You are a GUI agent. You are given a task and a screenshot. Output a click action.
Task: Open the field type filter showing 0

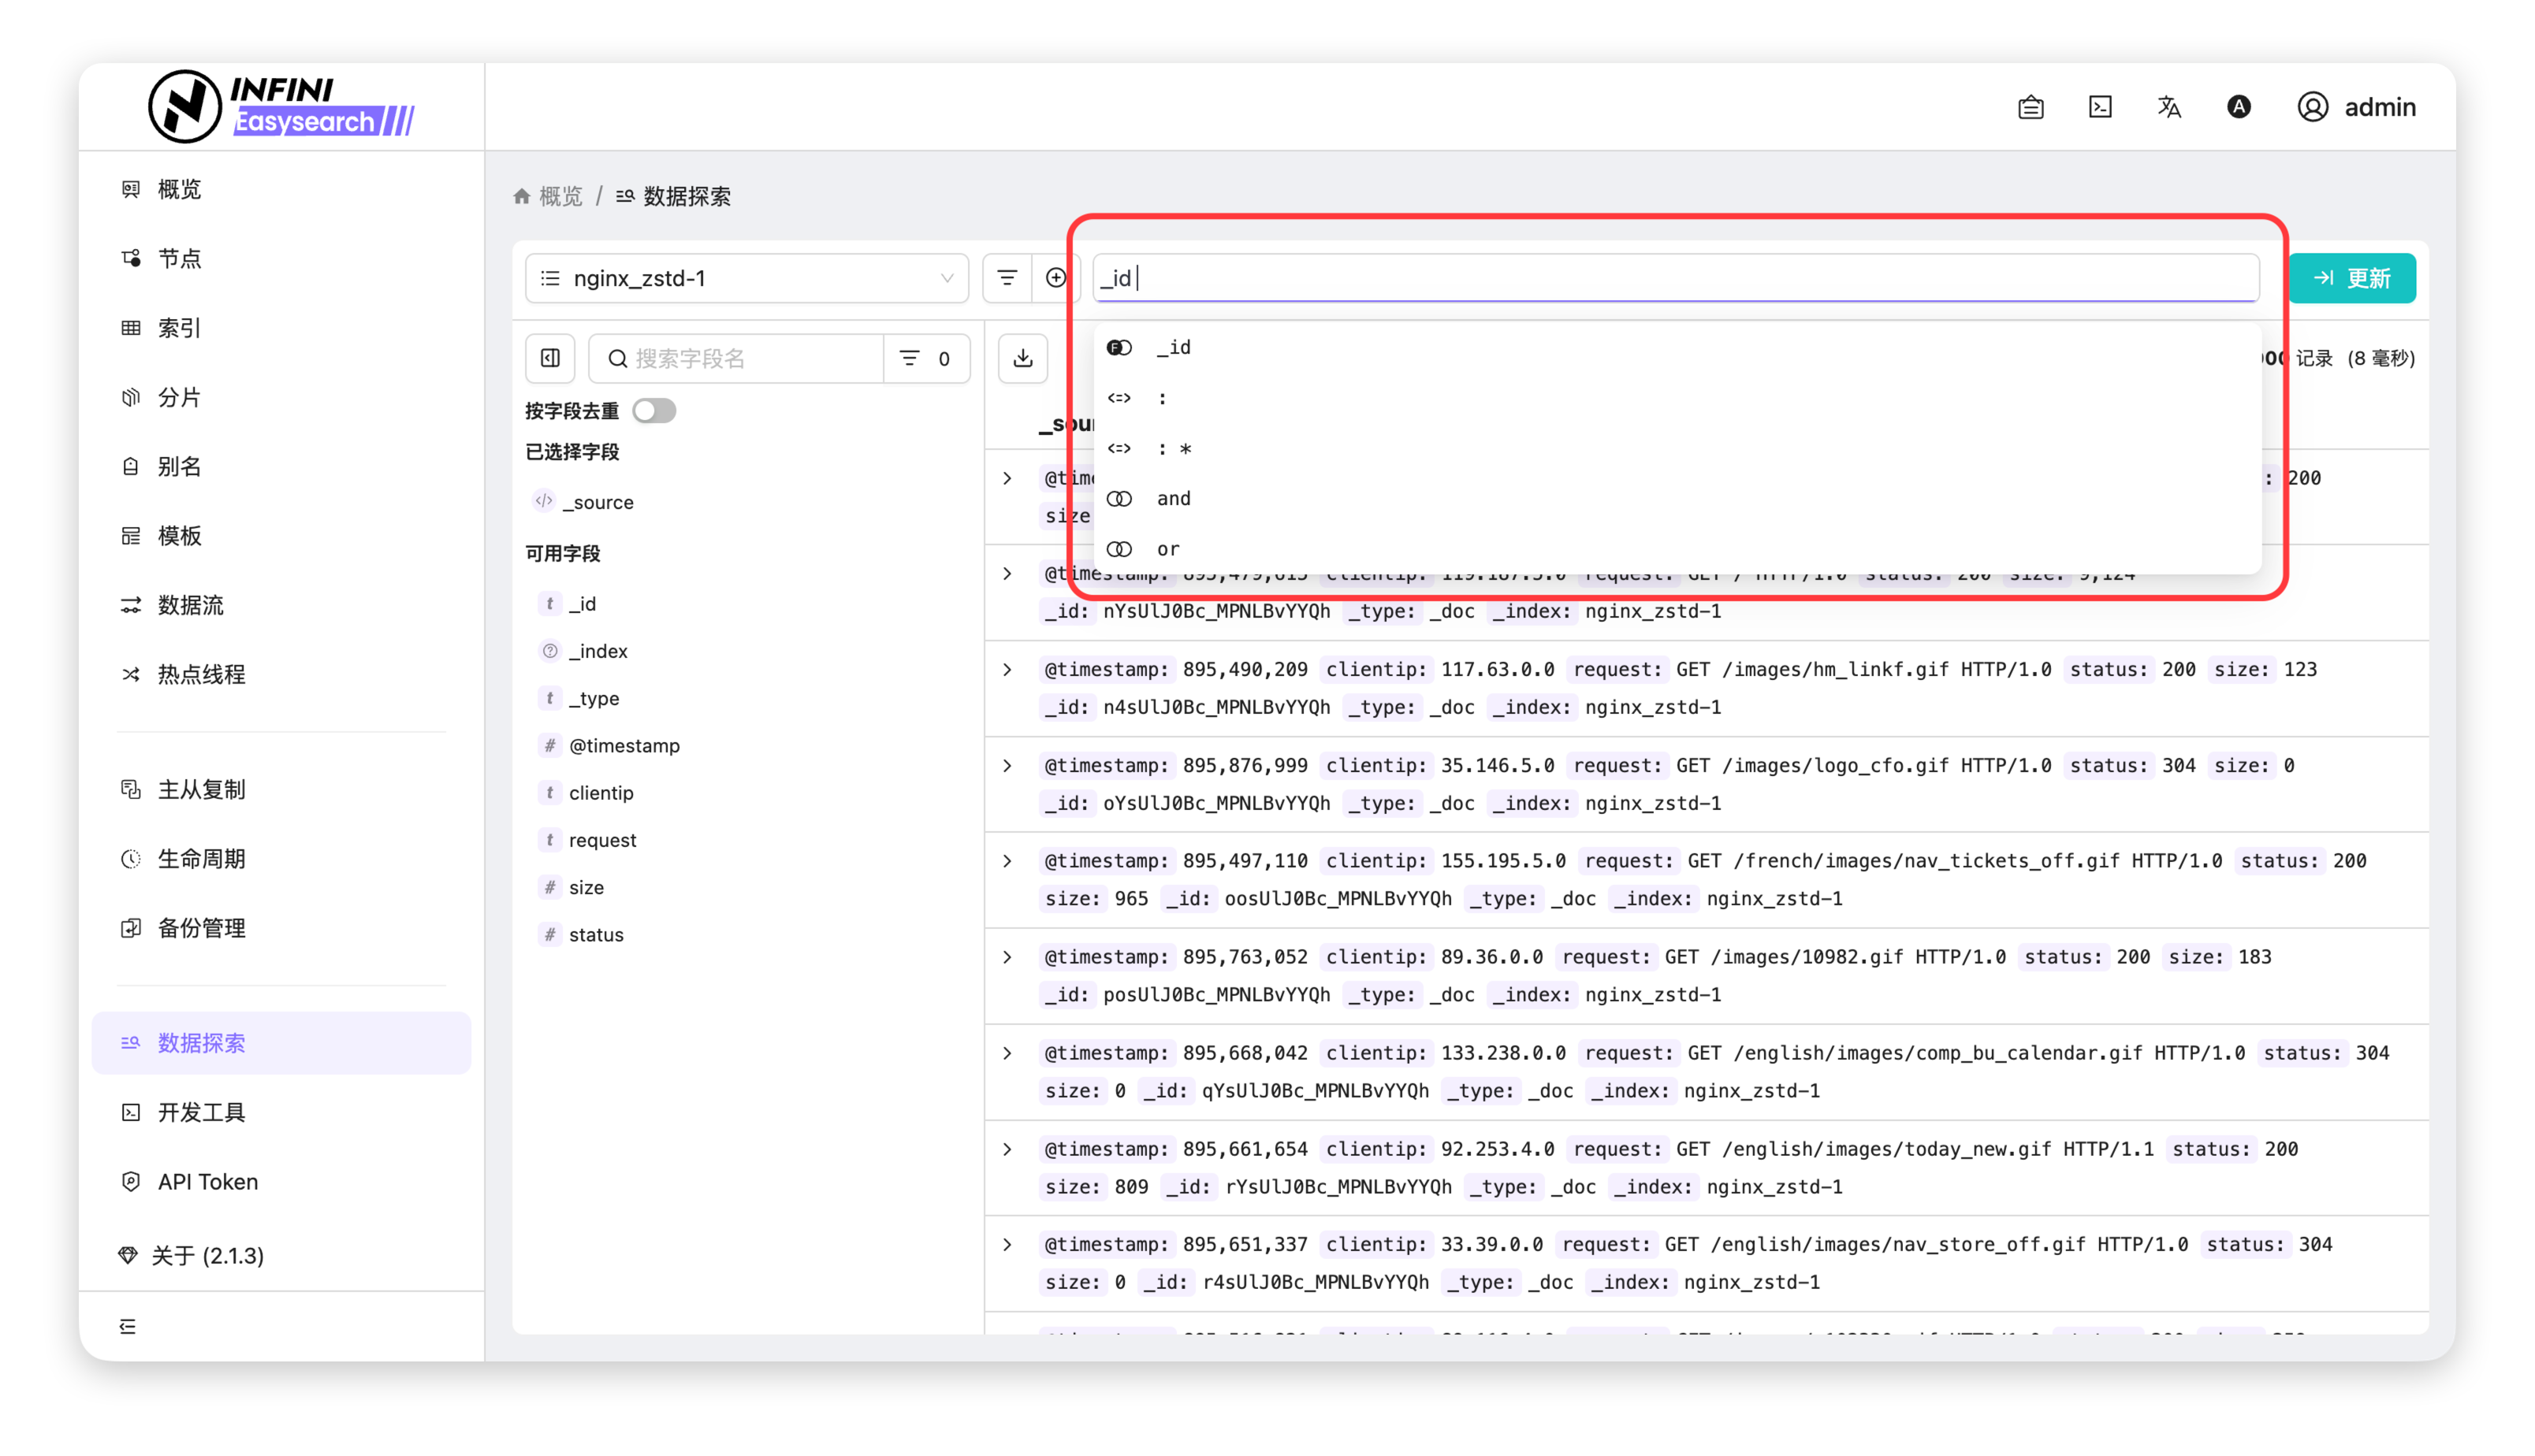[x=925, y=358]
